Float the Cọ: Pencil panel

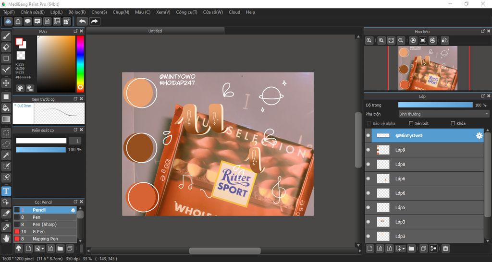coord(75,202)
